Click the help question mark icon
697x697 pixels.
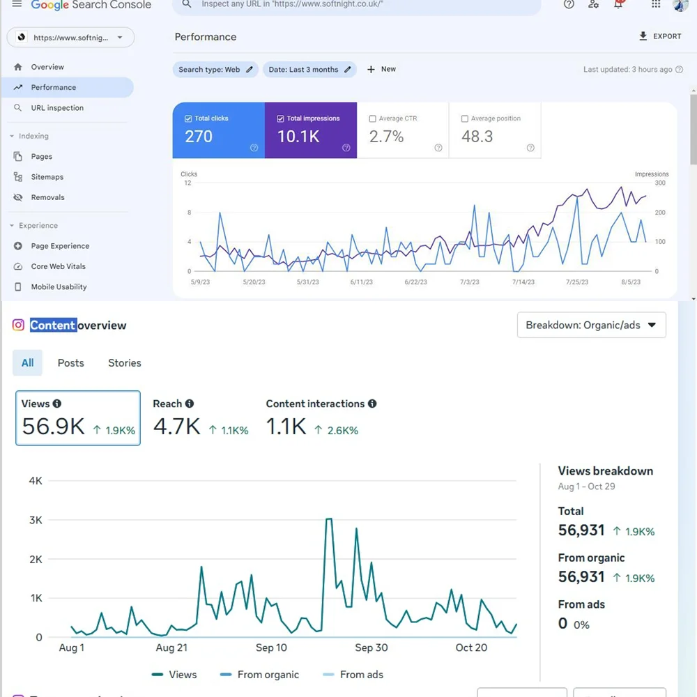(569, 4)
